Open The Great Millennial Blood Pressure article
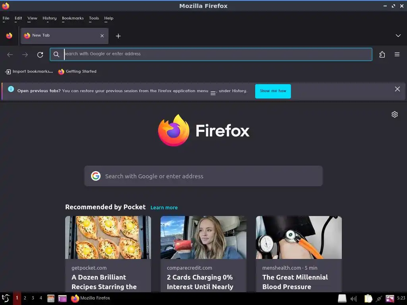The height and width of the screenshot is (305, 407). click(x=295, y=282)
